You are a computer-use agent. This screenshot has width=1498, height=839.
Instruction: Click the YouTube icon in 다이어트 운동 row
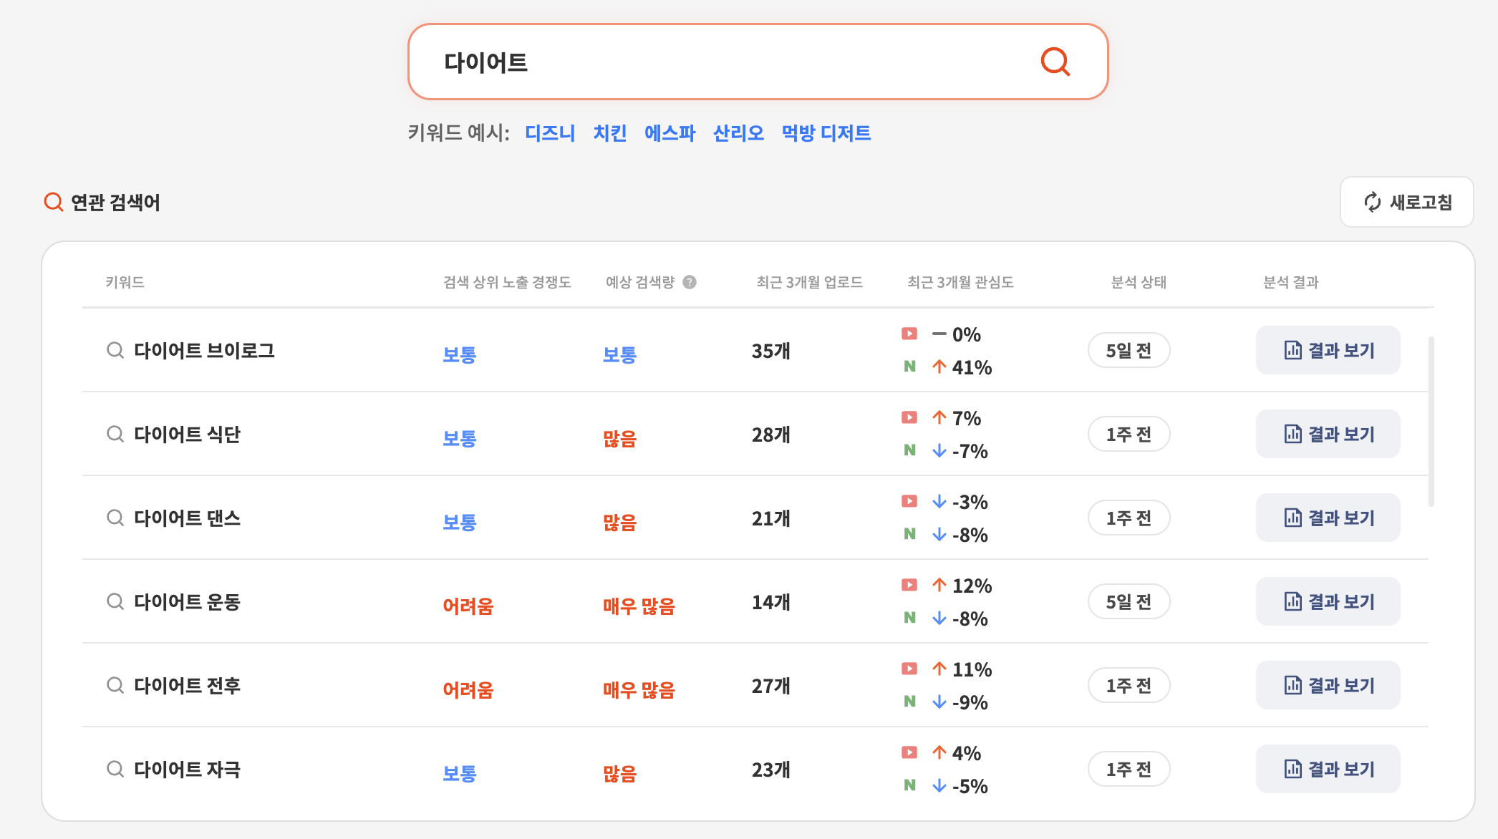click(x=909, y=585)
